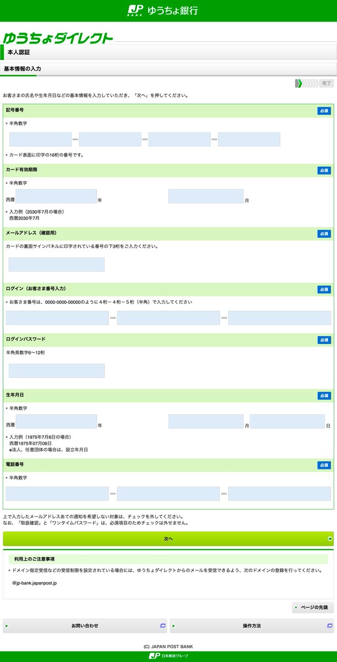Click the 基本情報の入力 heading
This screenshot has width=337, height=662.
point(23,69)
